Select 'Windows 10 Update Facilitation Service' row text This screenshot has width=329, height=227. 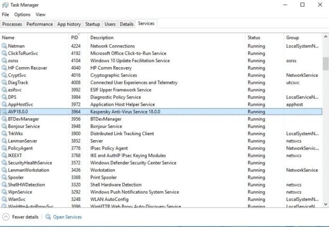coord(130,61)
